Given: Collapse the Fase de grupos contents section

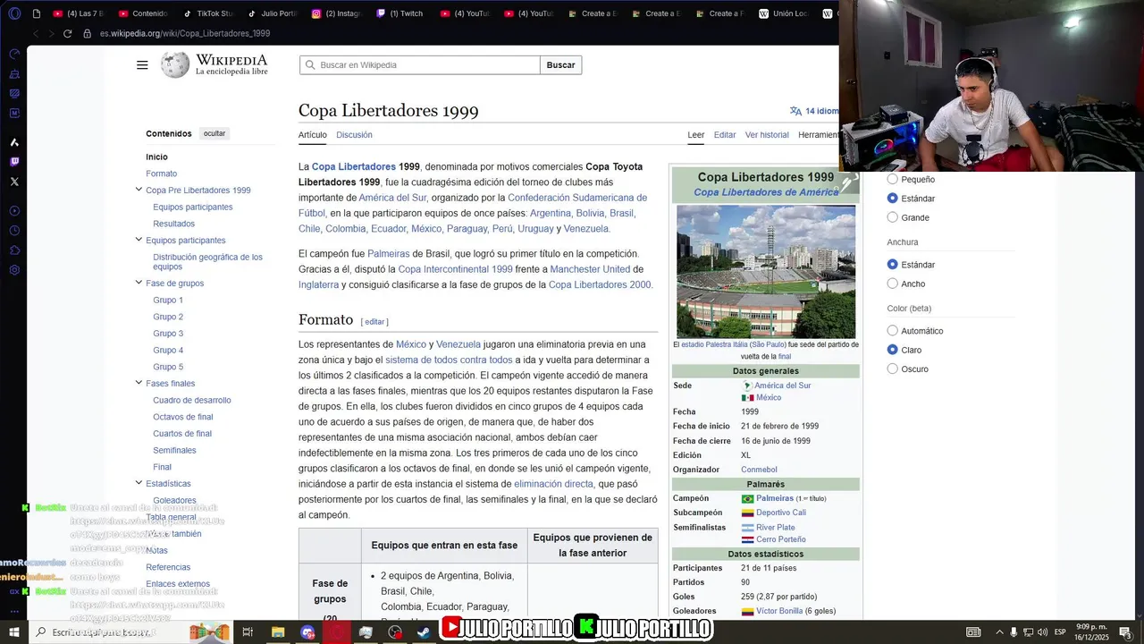Looking at the screenshot, I should coord(139,283).
